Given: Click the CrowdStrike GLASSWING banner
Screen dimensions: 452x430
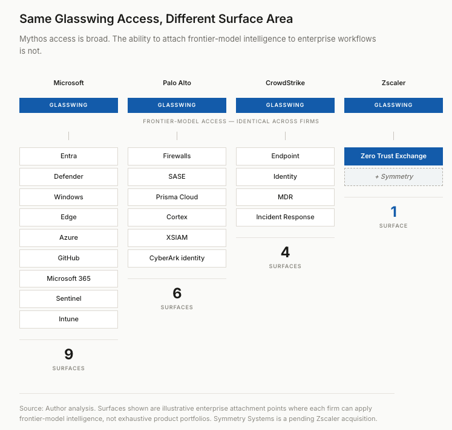Looking at the screenshot, I should [x=285, y=105].
